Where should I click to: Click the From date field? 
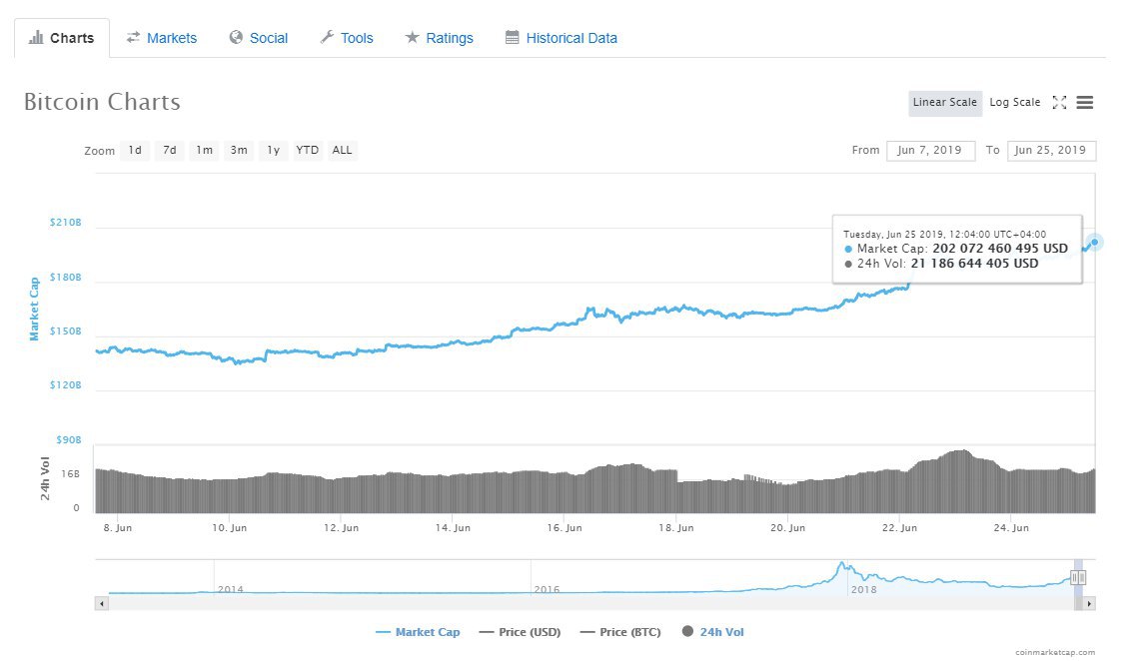(x=930, y=150)
